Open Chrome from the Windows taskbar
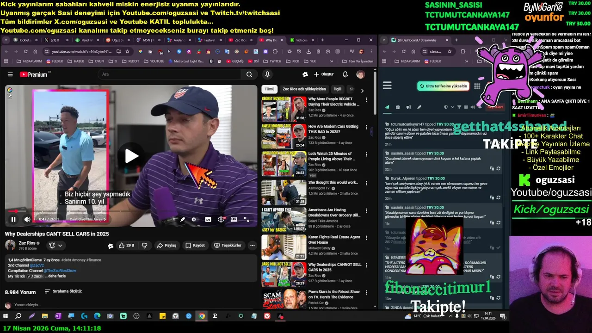The image size is (592, 333). (x=202, y=316)
